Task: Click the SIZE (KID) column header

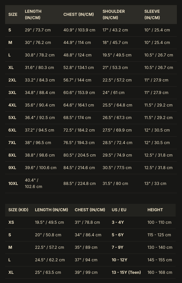Action: tap(18, 210)
